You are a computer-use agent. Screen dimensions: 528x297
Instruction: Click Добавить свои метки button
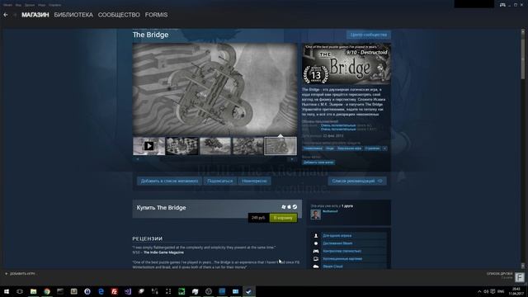(318, 163)
